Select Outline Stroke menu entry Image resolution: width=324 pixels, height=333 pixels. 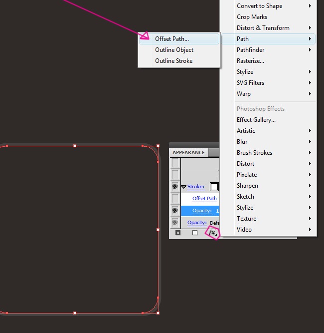pyautogui.click(x=173, y=61)
